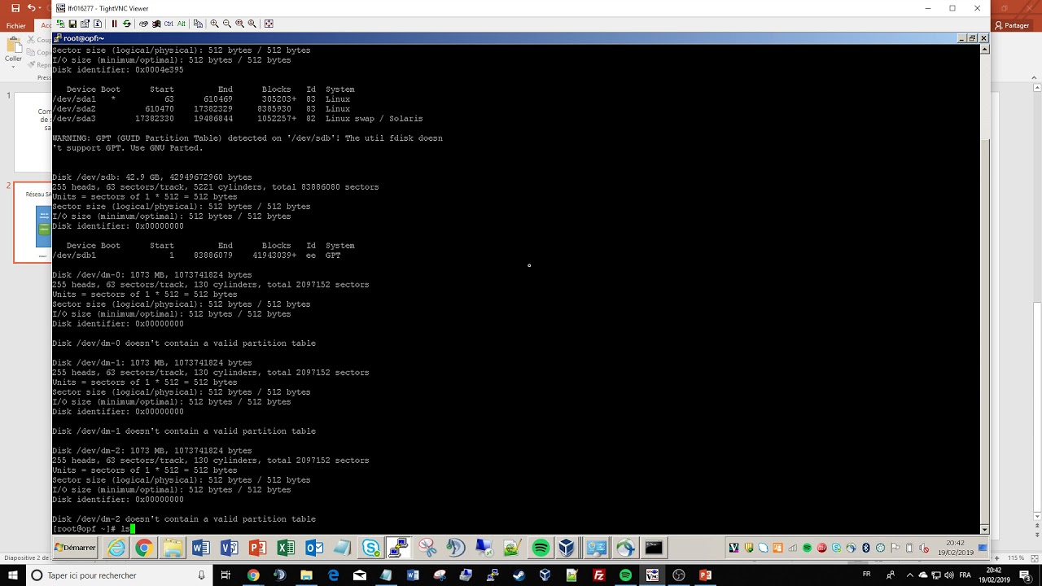The image size is (1042, 586).
Task: Open FileZilla on the host taskbar
Action: 599,575
